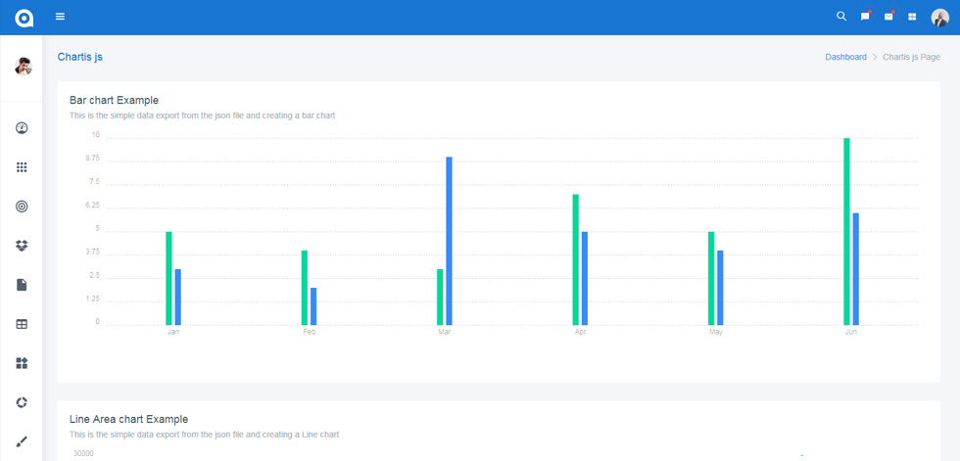
Task: Click the Chartis js Page breadcrumb
Action: point(912,57)
